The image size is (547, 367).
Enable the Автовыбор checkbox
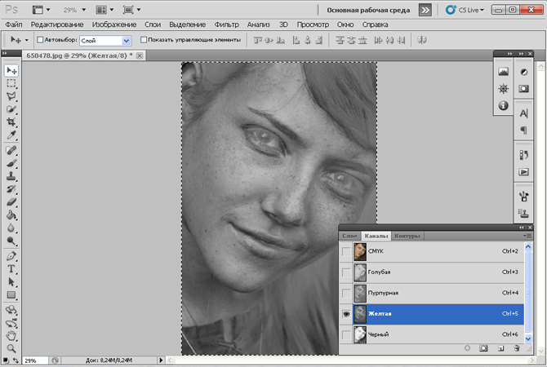(x=41, y=40)
